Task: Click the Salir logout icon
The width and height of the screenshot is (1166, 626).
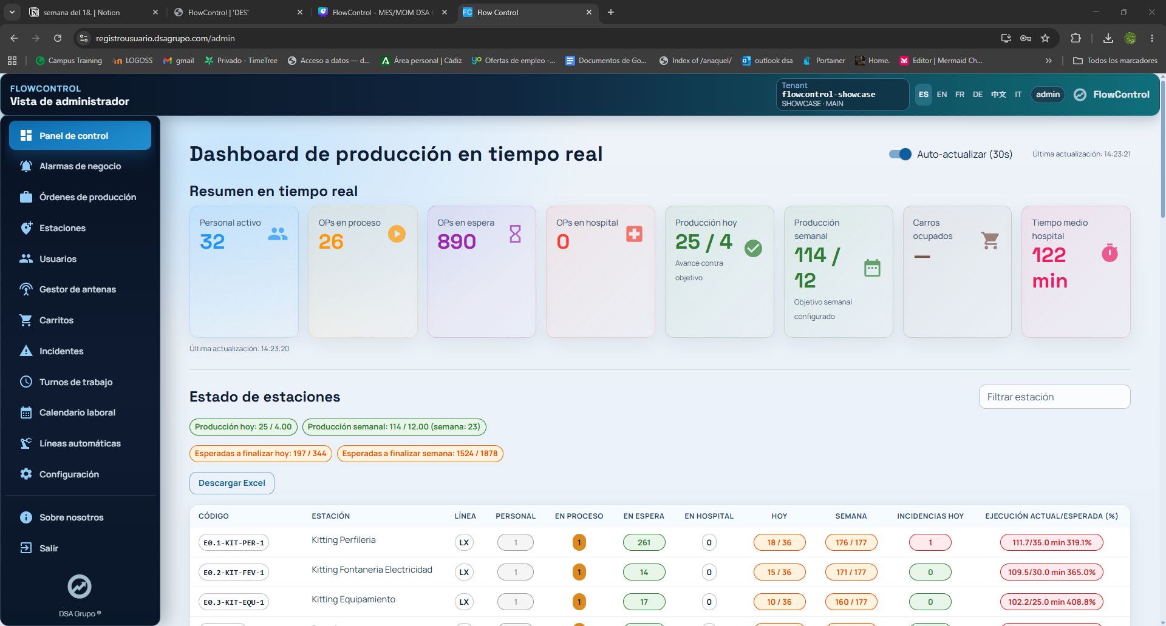Action: [x=26, y=548]
